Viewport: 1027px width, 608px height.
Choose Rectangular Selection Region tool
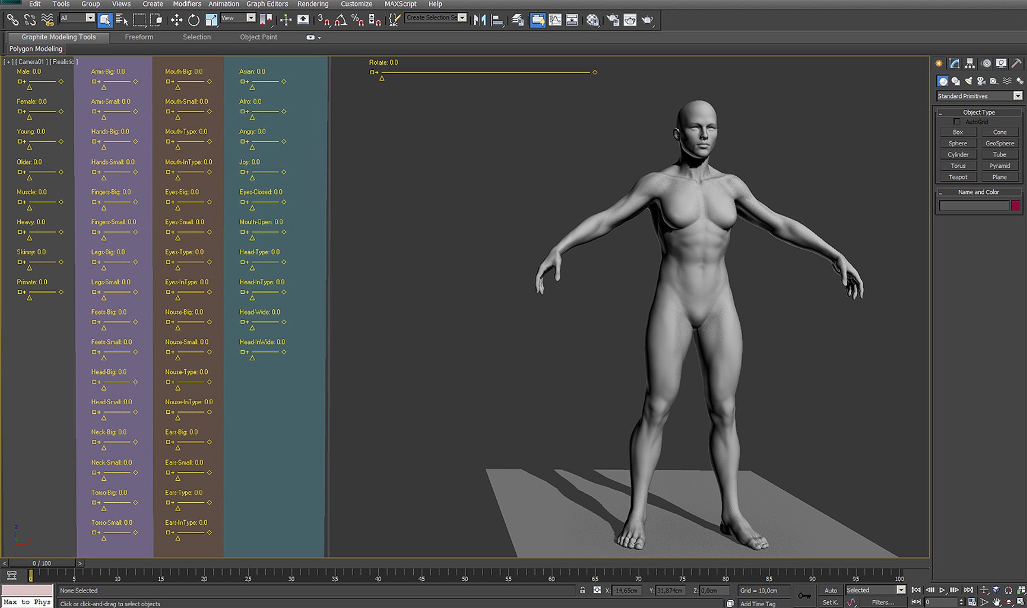tap(139, 20)
